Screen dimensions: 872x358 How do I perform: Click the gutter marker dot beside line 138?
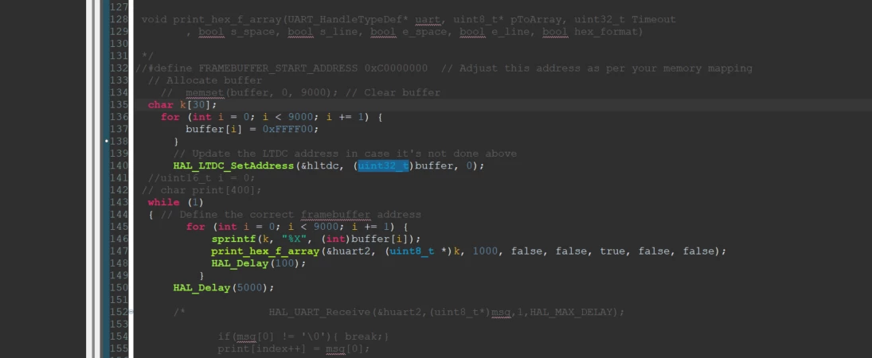pyautogui.click(x=107, y=141)
